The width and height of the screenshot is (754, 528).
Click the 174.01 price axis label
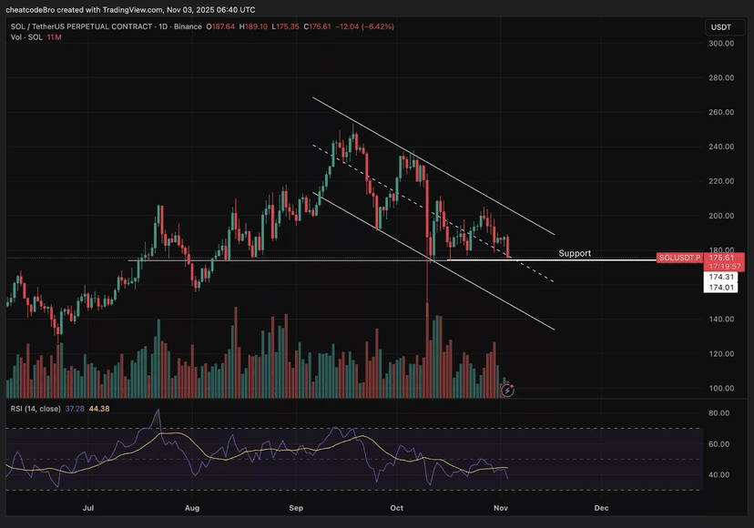(720, 288)
